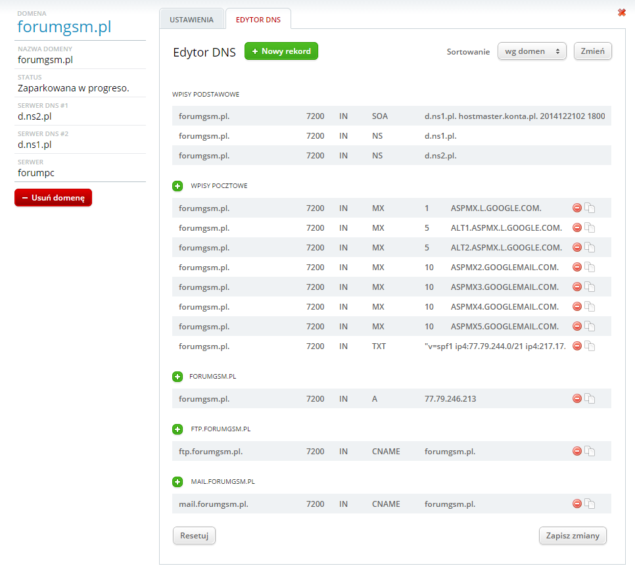The width and height of the screenshot is (635, 568).
Task: Copy the ALT1.ASPMX.L.GOOGLE.COM MX record
Action: tap(590, 228)
